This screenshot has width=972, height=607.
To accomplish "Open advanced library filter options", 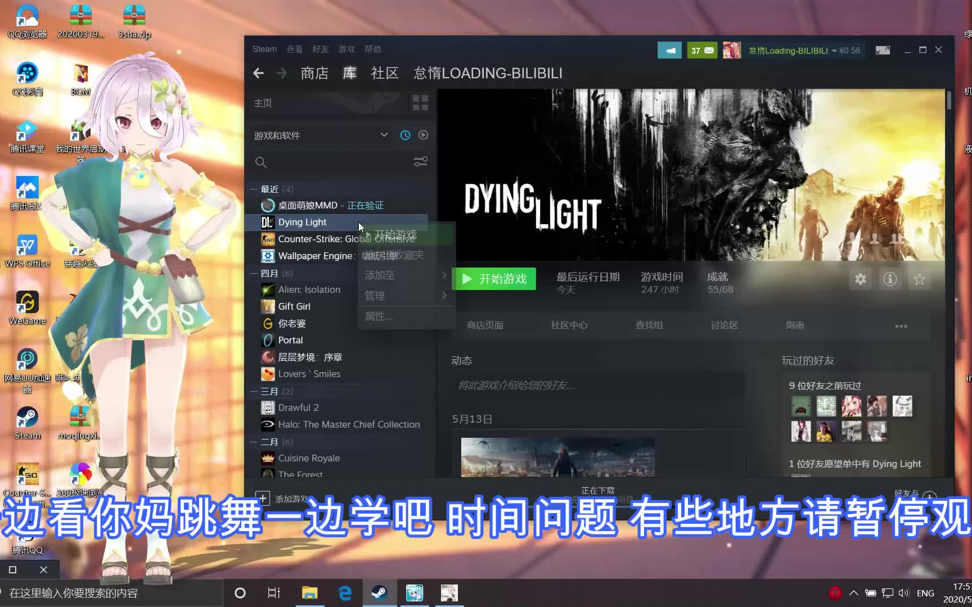I will pos(420,162).
